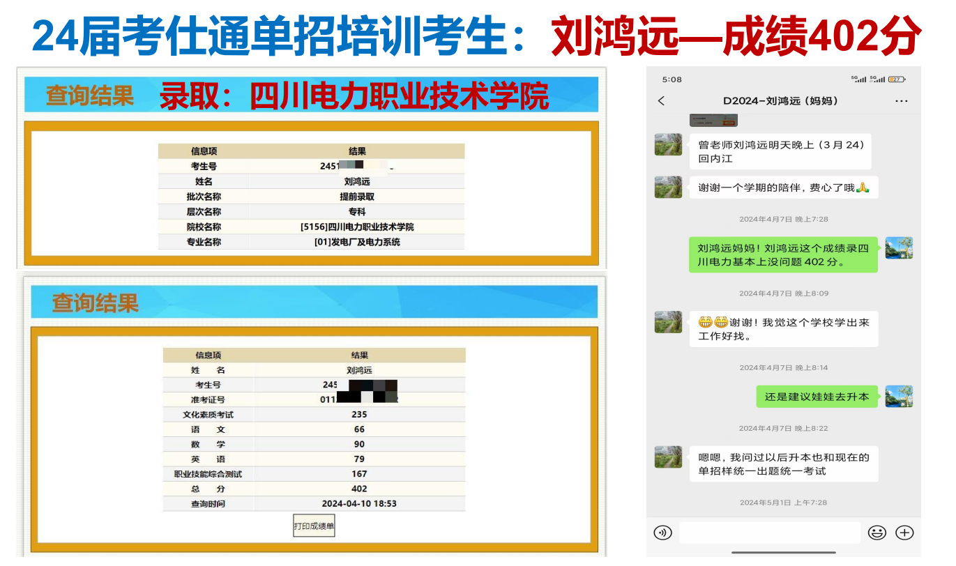This screenshot has width=956, height=566.
Task: Click the 167 score value
Action: [359, 474]
